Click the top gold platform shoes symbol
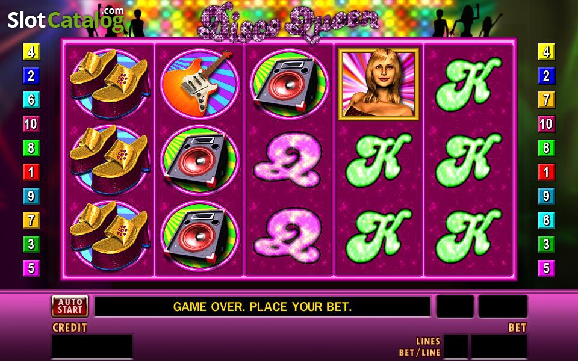The width and height of the screenshot is (578, 361). click(110, 84)
